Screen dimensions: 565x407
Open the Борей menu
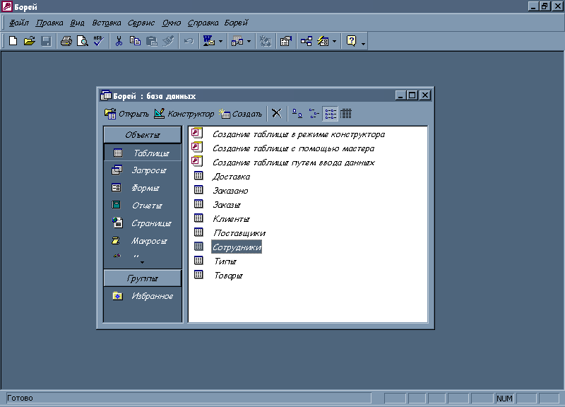click(236, 23)
